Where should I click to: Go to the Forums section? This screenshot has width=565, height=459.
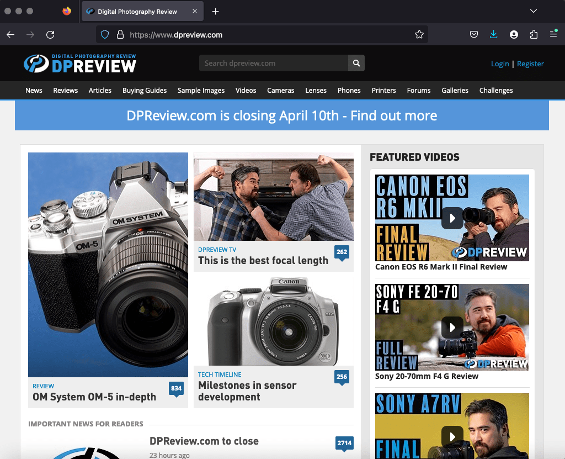pyautogui.click(x=419, y=90)
